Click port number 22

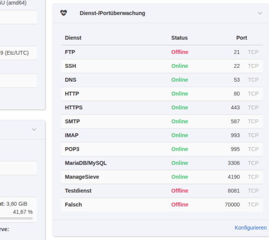click(237, 66)
